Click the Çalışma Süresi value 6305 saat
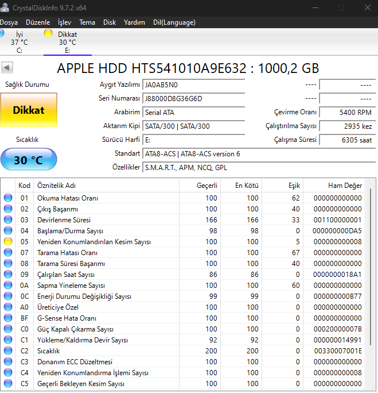The width and height of the screenshot is (378, 393). [348, 140]
